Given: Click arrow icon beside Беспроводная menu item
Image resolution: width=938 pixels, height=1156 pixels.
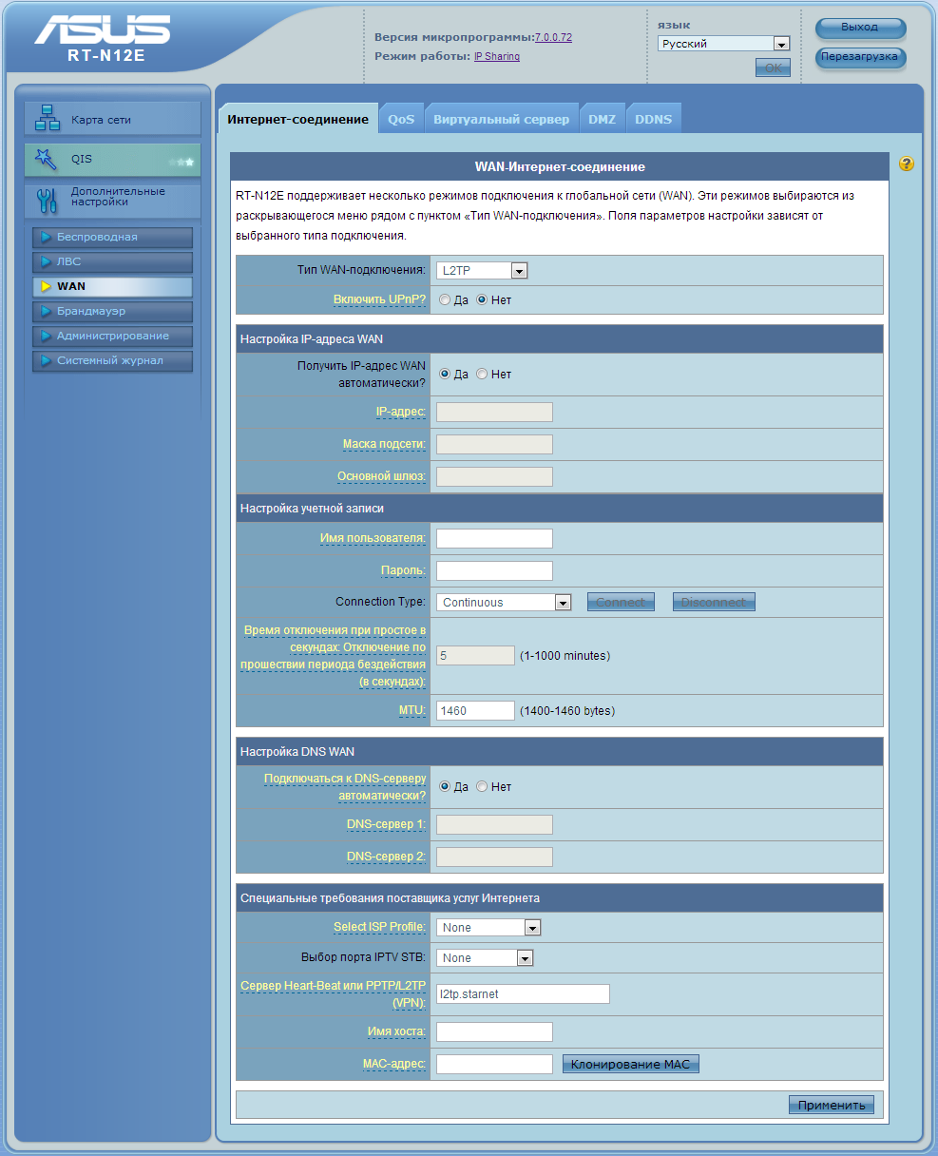Looking at the screenshot, I should [x=46, y=238].
